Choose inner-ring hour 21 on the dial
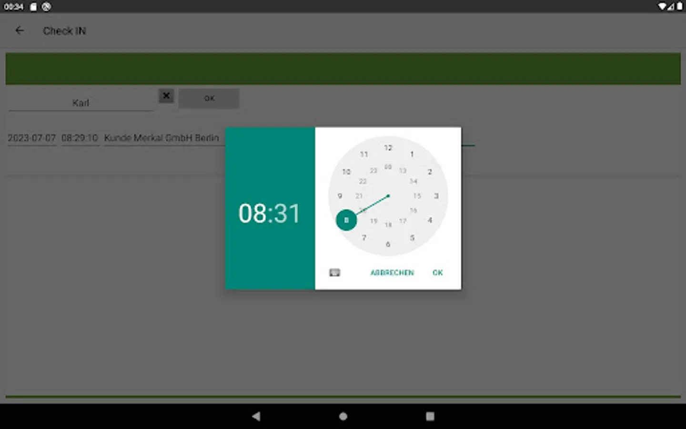Screen dimensions: 686x429 pyautogui.click(x=359, y=196)
